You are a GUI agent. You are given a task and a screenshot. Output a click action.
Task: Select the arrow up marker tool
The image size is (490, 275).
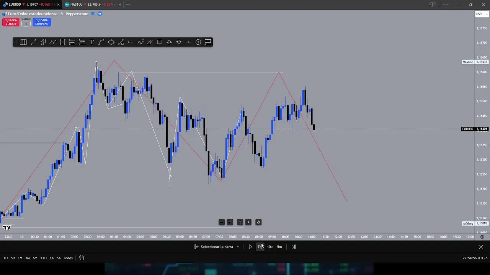(169, 42)
